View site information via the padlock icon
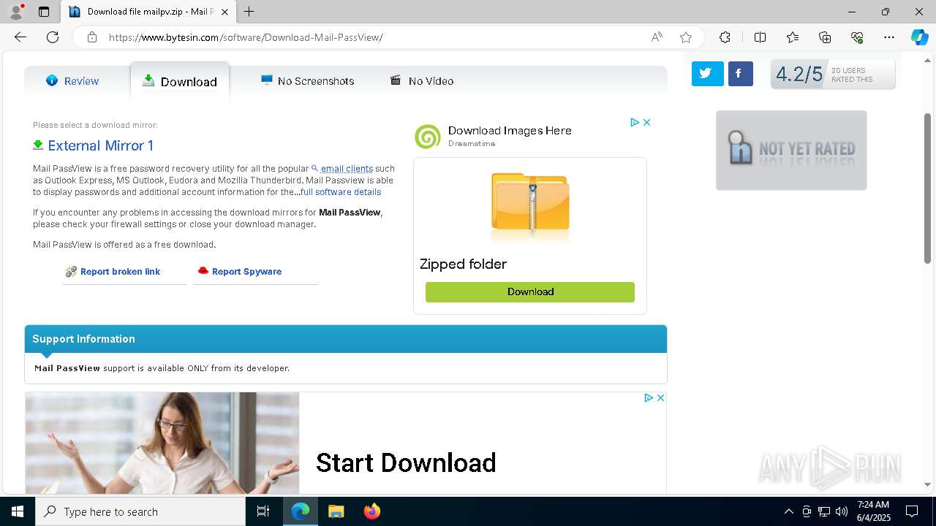 click(92, 37)
